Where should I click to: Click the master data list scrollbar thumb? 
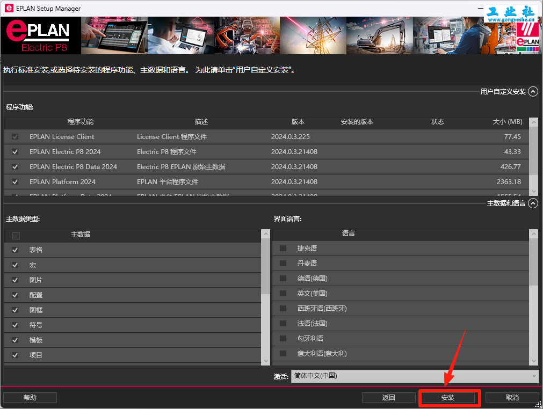tap(266, 266)
